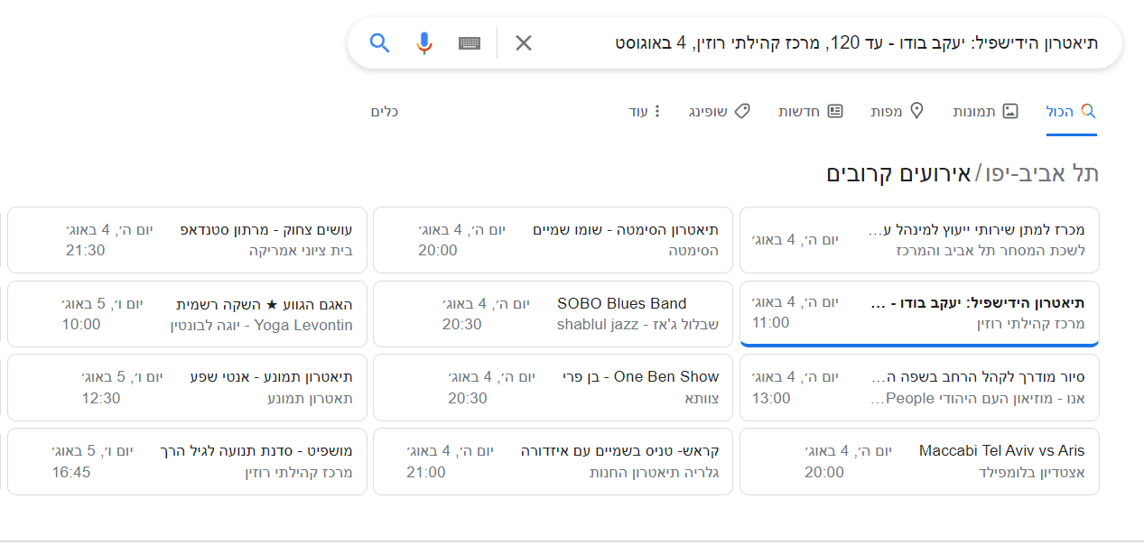
Task: Open the SOBO Blues Band event
Action: click(553, 314)
